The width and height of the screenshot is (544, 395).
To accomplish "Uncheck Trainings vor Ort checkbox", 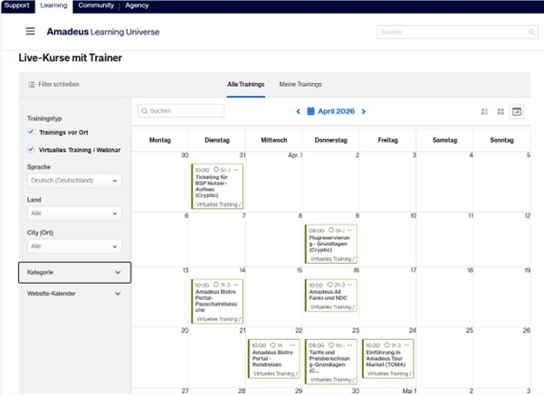I will (x=32, y=132).
